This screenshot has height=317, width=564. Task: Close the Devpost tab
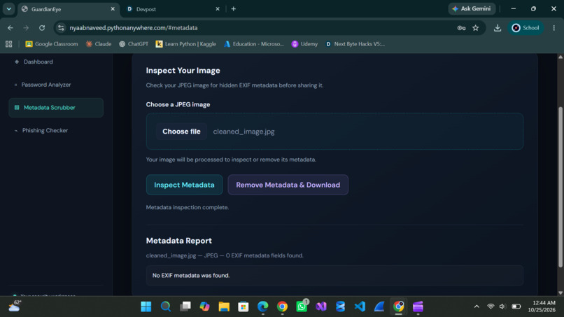[x=218, y=9]
